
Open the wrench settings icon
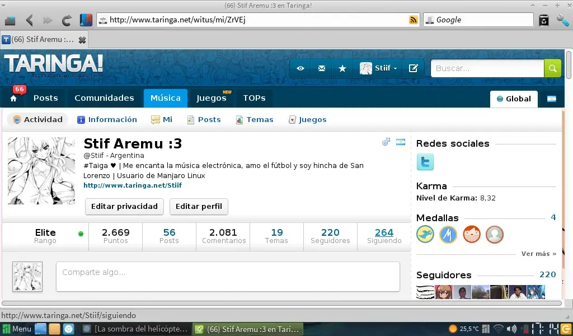coord(563,20)
